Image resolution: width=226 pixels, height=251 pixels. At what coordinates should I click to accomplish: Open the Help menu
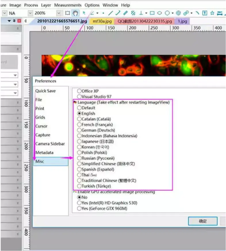click(125, 5)
